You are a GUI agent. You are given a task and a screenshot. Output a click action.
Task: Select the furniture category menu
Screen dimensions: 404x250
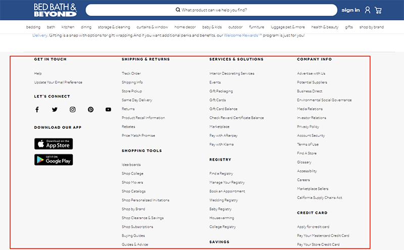tap(257, 27)
